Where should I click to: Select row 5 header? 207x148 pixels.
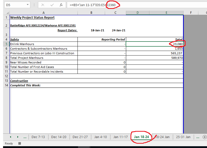(x=6, y=44)
